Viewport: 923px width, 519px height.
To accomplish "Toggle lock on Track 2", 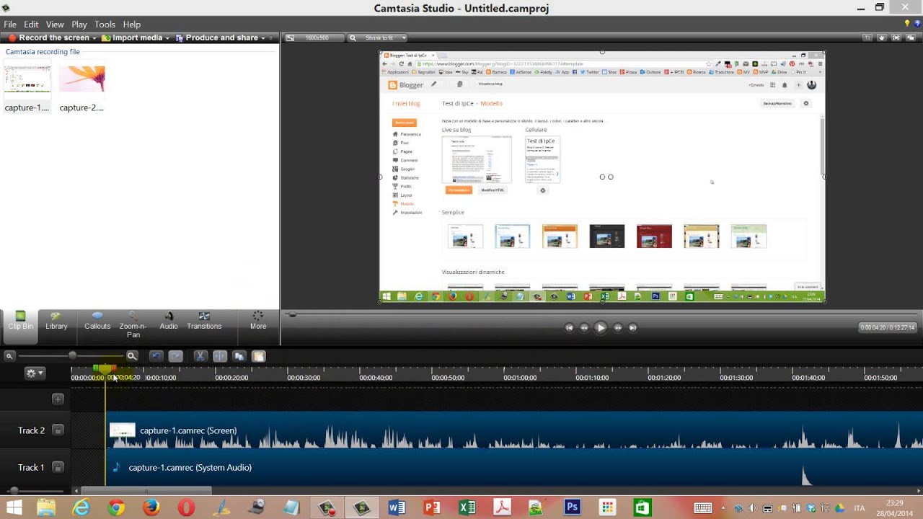I will [x=58, y=430].
